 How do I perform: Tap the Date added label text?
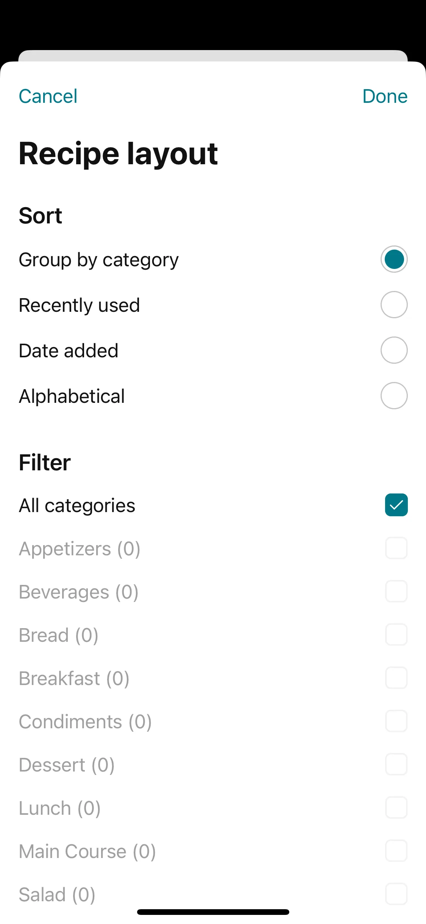tap(69, 351)
